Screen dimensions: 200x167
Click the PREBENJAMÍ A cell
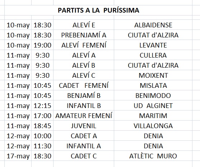[84, 35]
